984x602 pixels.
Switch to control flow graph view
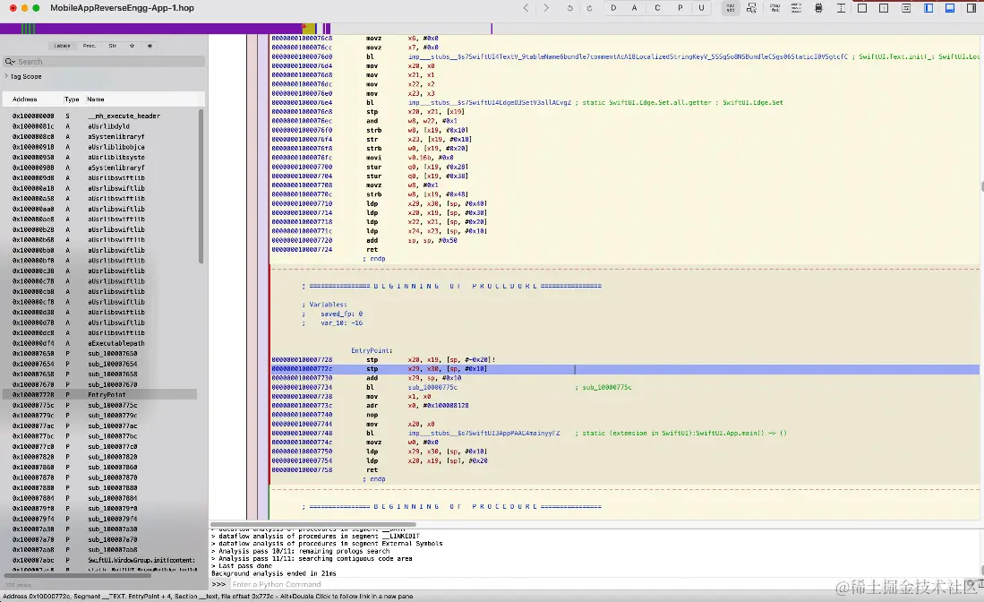[x=751, y=8]
